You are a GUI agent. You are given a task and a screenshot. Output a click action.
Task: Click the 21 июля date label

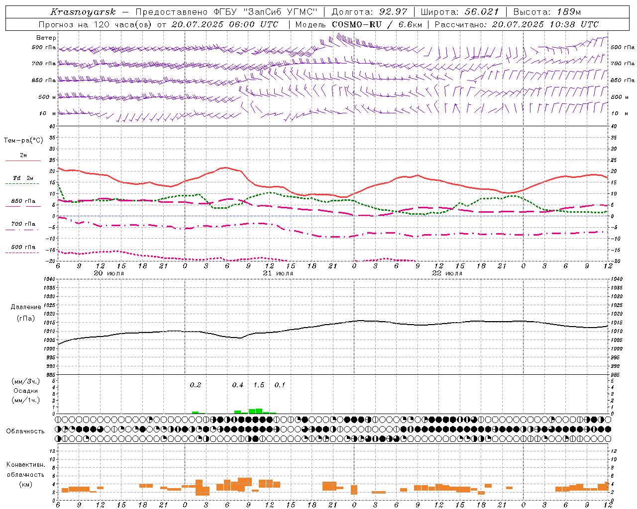click(278, 273)
